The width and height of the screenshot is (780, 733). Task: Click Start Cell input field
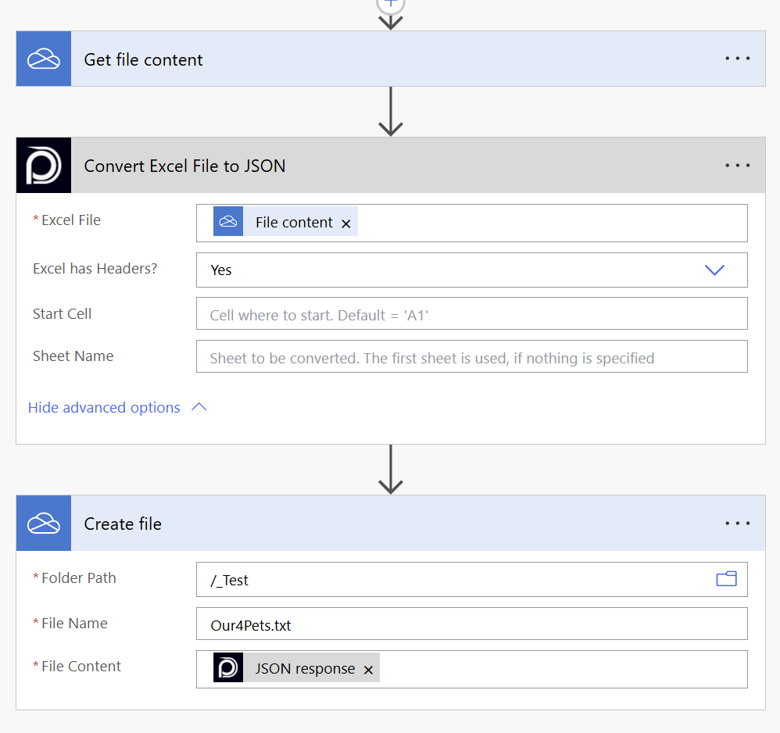click(x=471, y=314)
